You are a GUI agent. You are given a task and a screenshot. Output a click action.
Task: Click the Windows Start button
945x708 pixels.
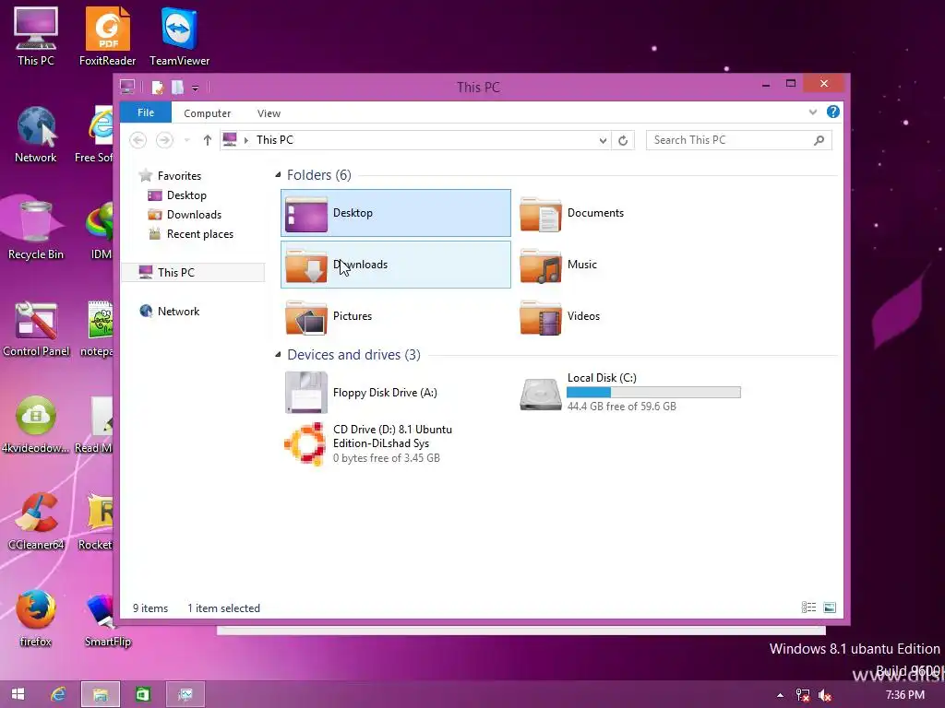tap(18, 694)
